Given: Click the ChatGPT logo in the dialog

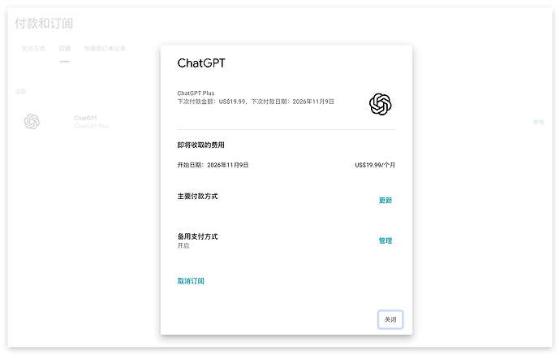Looking at the screenshot, I should [380, 105].
